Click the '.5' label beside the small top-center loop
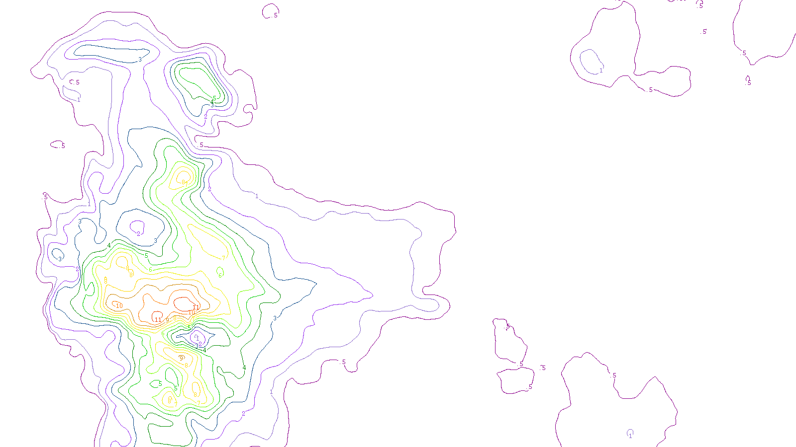The height and width of the screenshot is (447, 796). click(x=275, y=15)
